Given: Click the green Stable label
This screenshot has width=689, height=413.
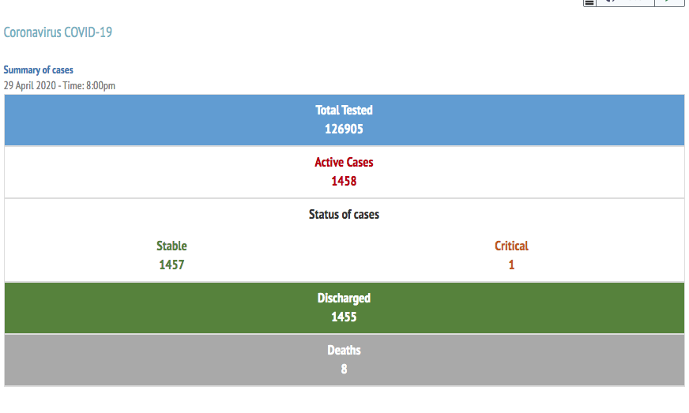Looking at the screenshot, I should pyautogui.click(x=171, y=246).
